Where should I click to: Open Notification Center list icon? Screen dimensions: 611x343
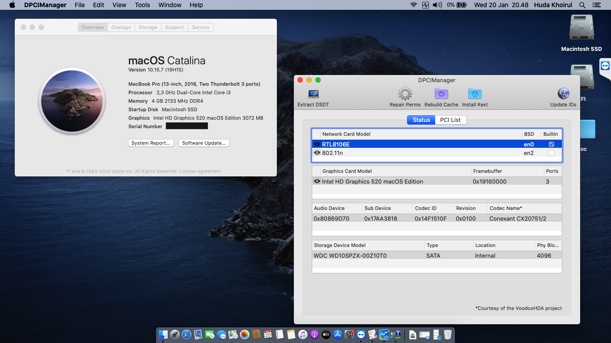596,5
